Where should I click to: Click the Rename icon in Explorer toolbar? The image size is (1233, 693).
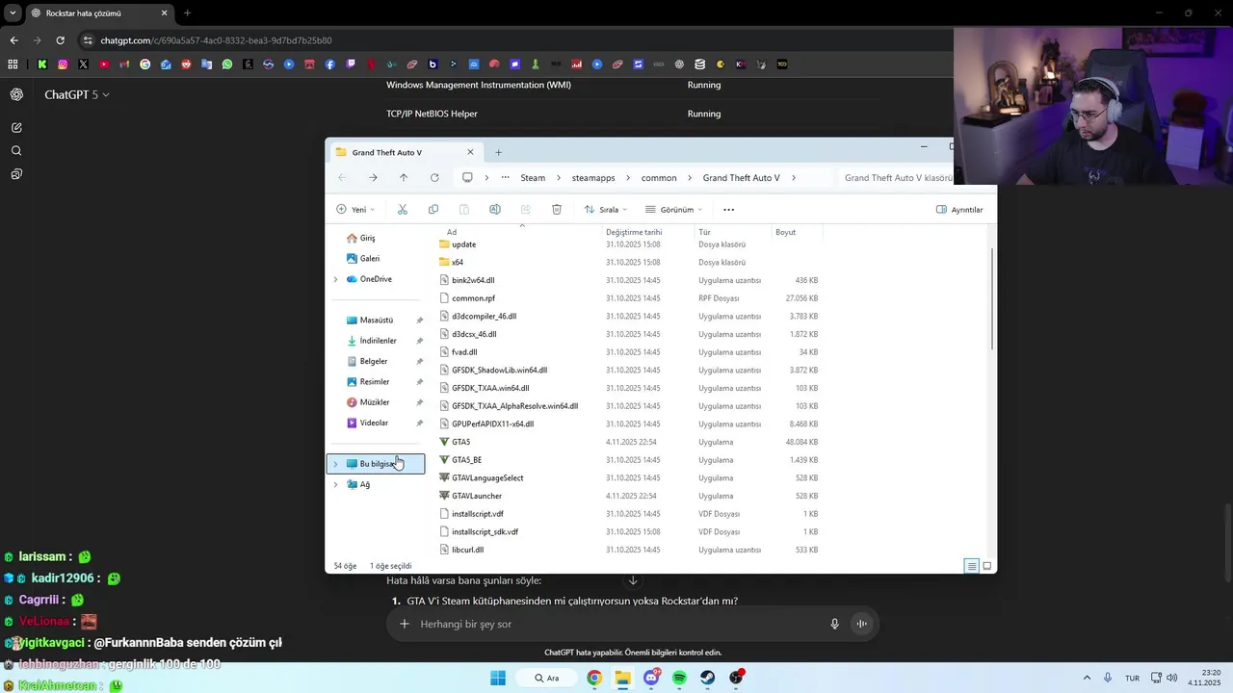[495, 209]
